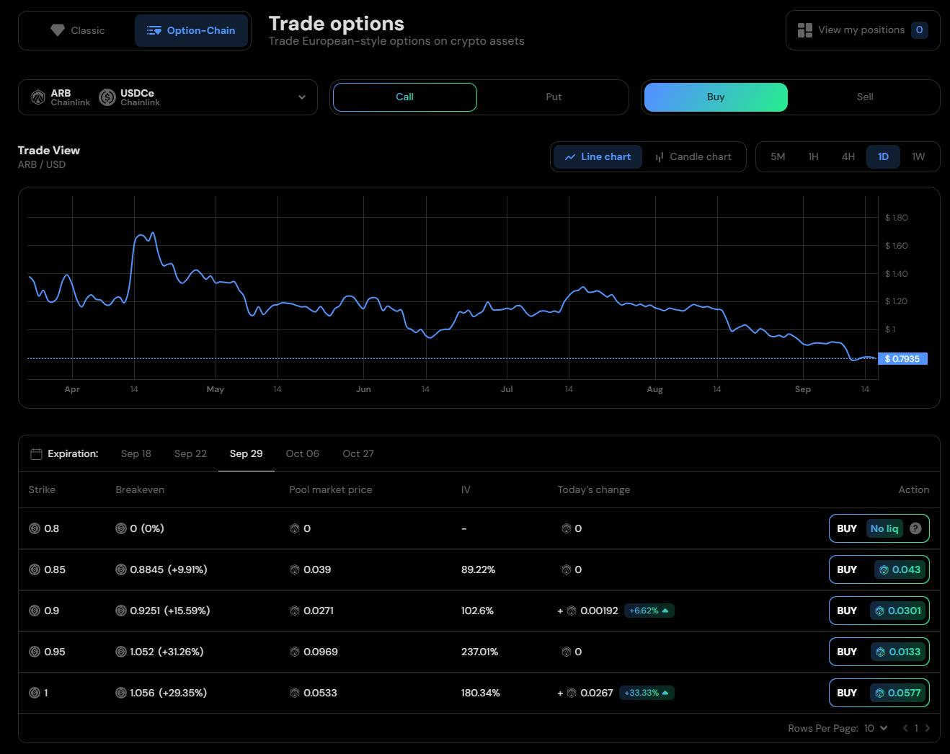Click the previous page arrow

tap(905, 728)
